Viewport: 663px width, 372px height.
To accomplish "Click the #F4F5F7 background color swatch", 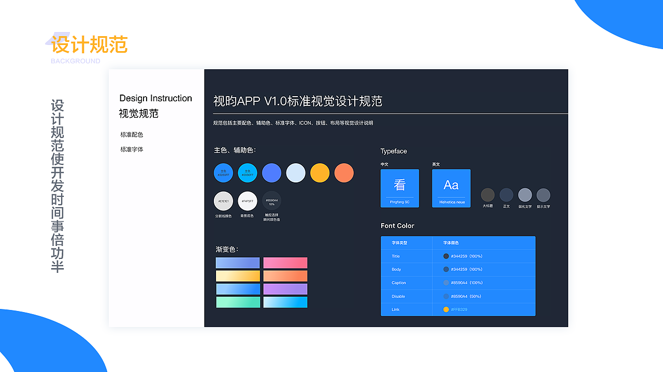I will [x=248, y=201].
